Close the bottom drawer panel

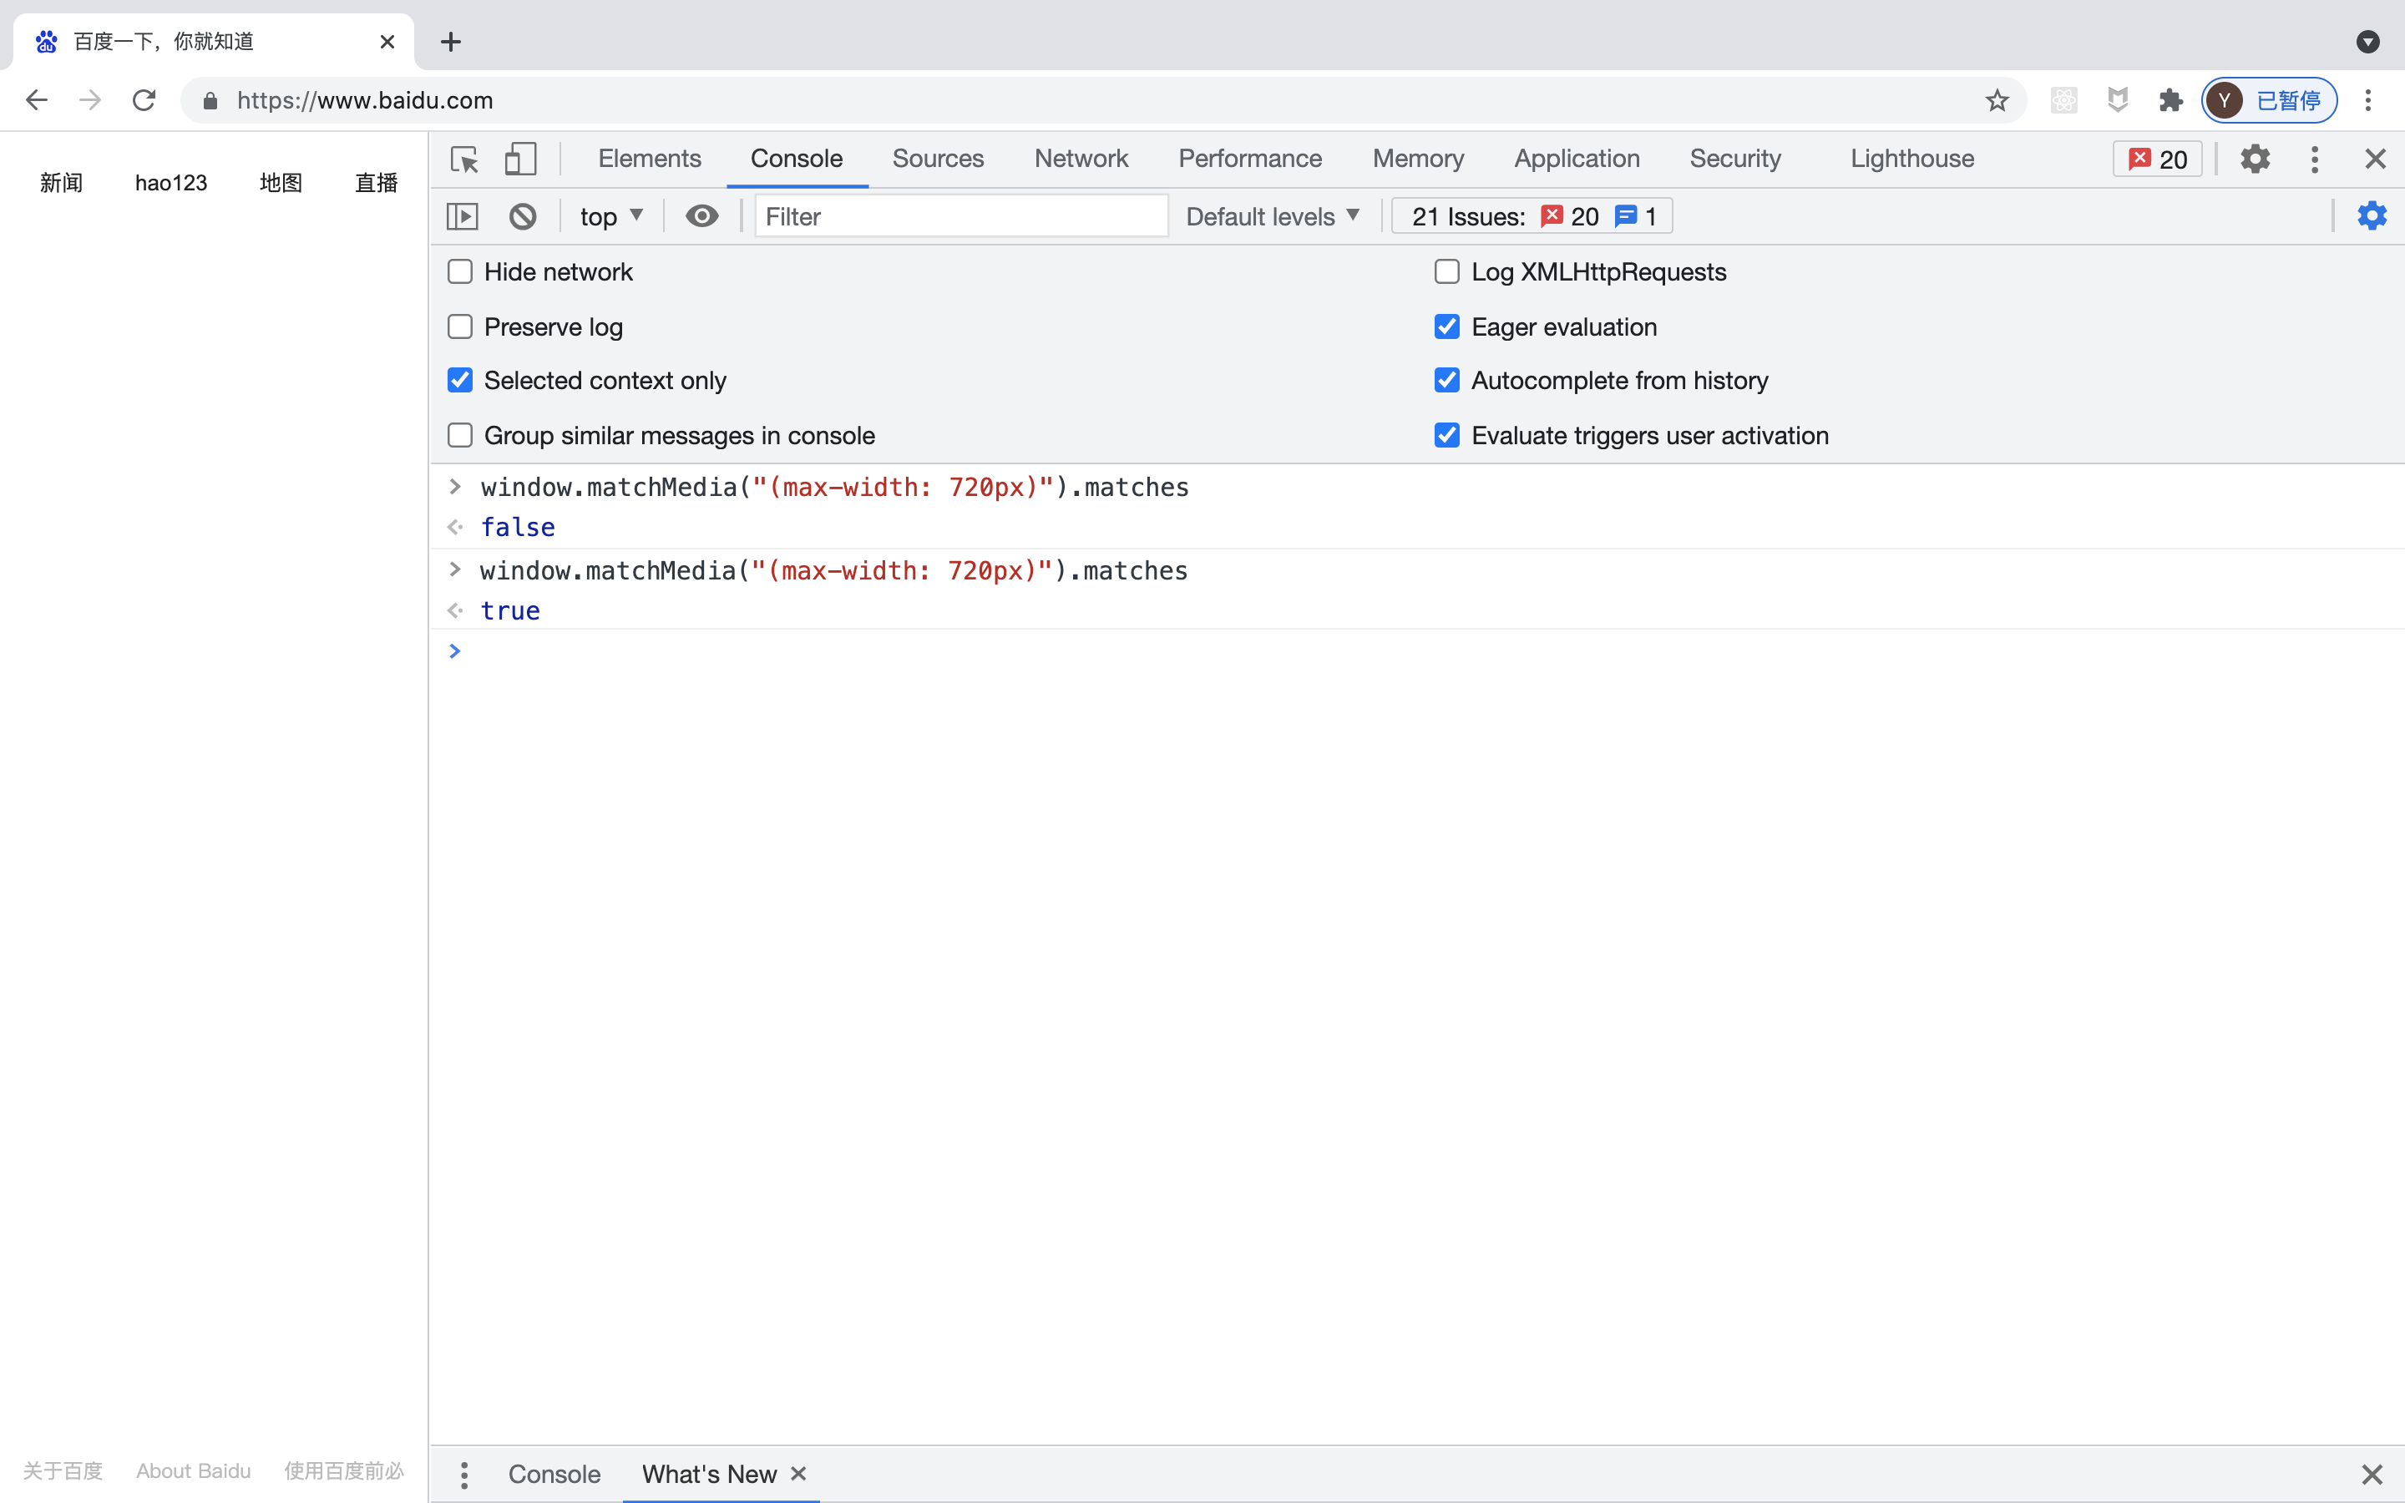2372,1474
